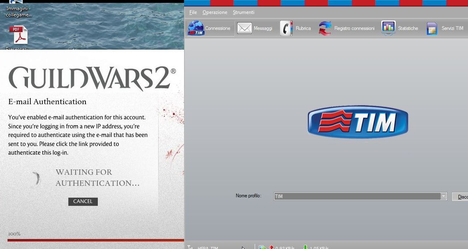Click the '0.93 KB/s' upload speed text
This screenshot has height=249, width=468.
(x=285, y=247)
